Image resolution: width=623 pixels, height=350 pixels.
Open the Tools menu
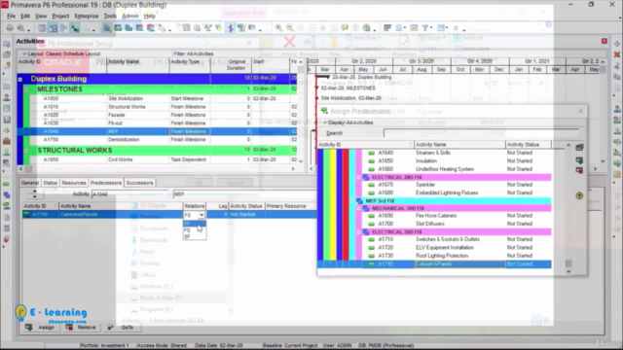(x=110, y=16)
